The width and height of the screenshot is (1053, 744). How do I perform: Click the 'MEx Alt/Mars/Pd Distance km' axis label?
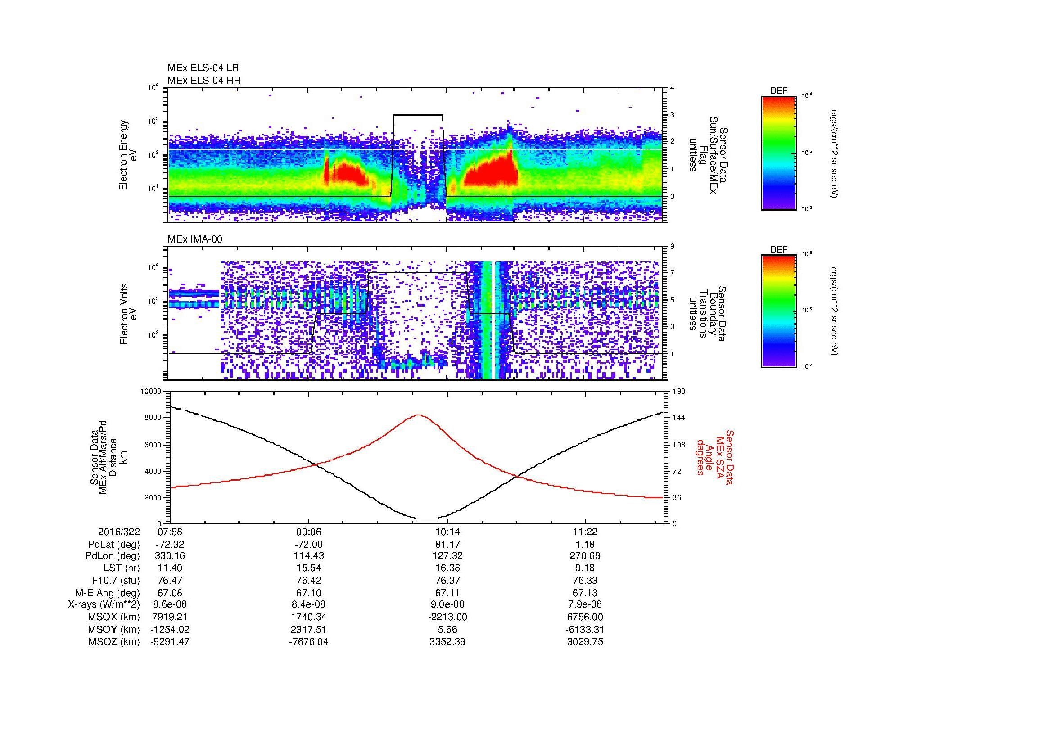tap(108, 457)
